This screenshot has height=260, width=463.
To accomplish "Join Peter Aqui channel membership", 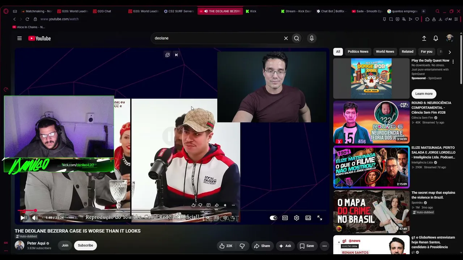I will (x=65, y=246).
